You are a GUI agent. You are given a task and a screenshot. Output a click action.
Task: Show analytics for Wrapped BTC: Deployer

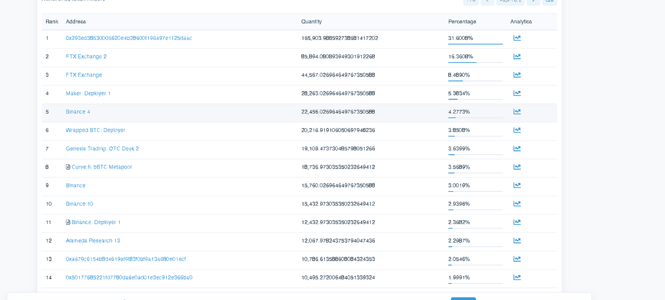(x=517, y=130)
